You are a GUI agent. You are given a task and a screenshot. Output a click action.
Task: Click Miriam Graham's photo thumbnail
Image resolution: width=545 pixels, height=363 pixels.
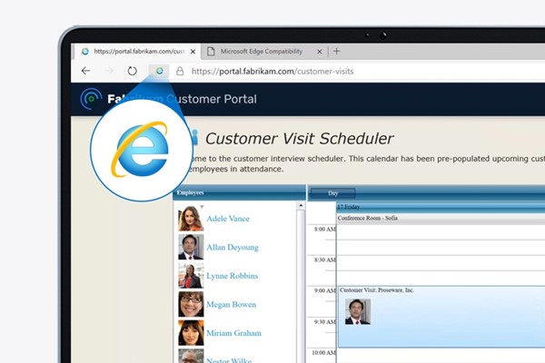pyautogui.click(x=191, y=333)
